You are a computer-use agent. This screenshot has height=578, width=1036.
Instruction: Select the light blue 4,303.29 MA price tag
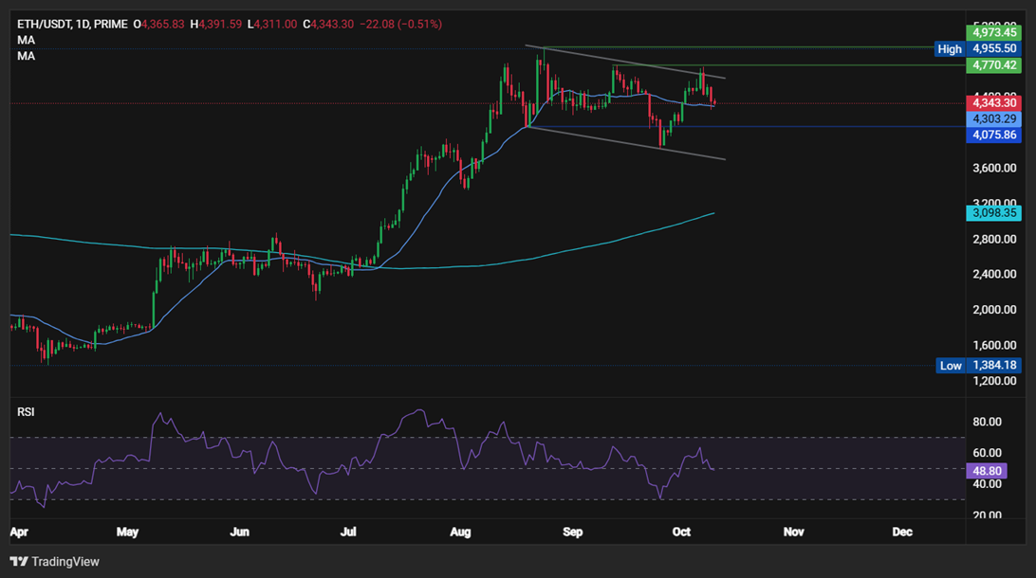993,119
